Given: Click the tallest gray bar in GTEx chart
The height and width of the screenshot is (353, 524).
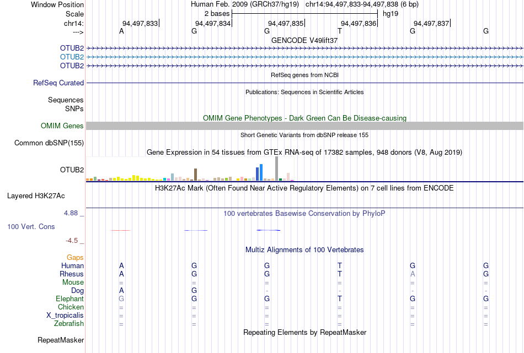Looking at the screenshot, I should pyautogui.click(x=277, y=169).
